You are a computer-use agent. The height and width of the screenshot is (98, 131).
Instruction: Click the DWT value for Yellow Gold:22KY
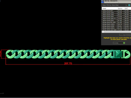pyautogui.click(x=127, y=20)
